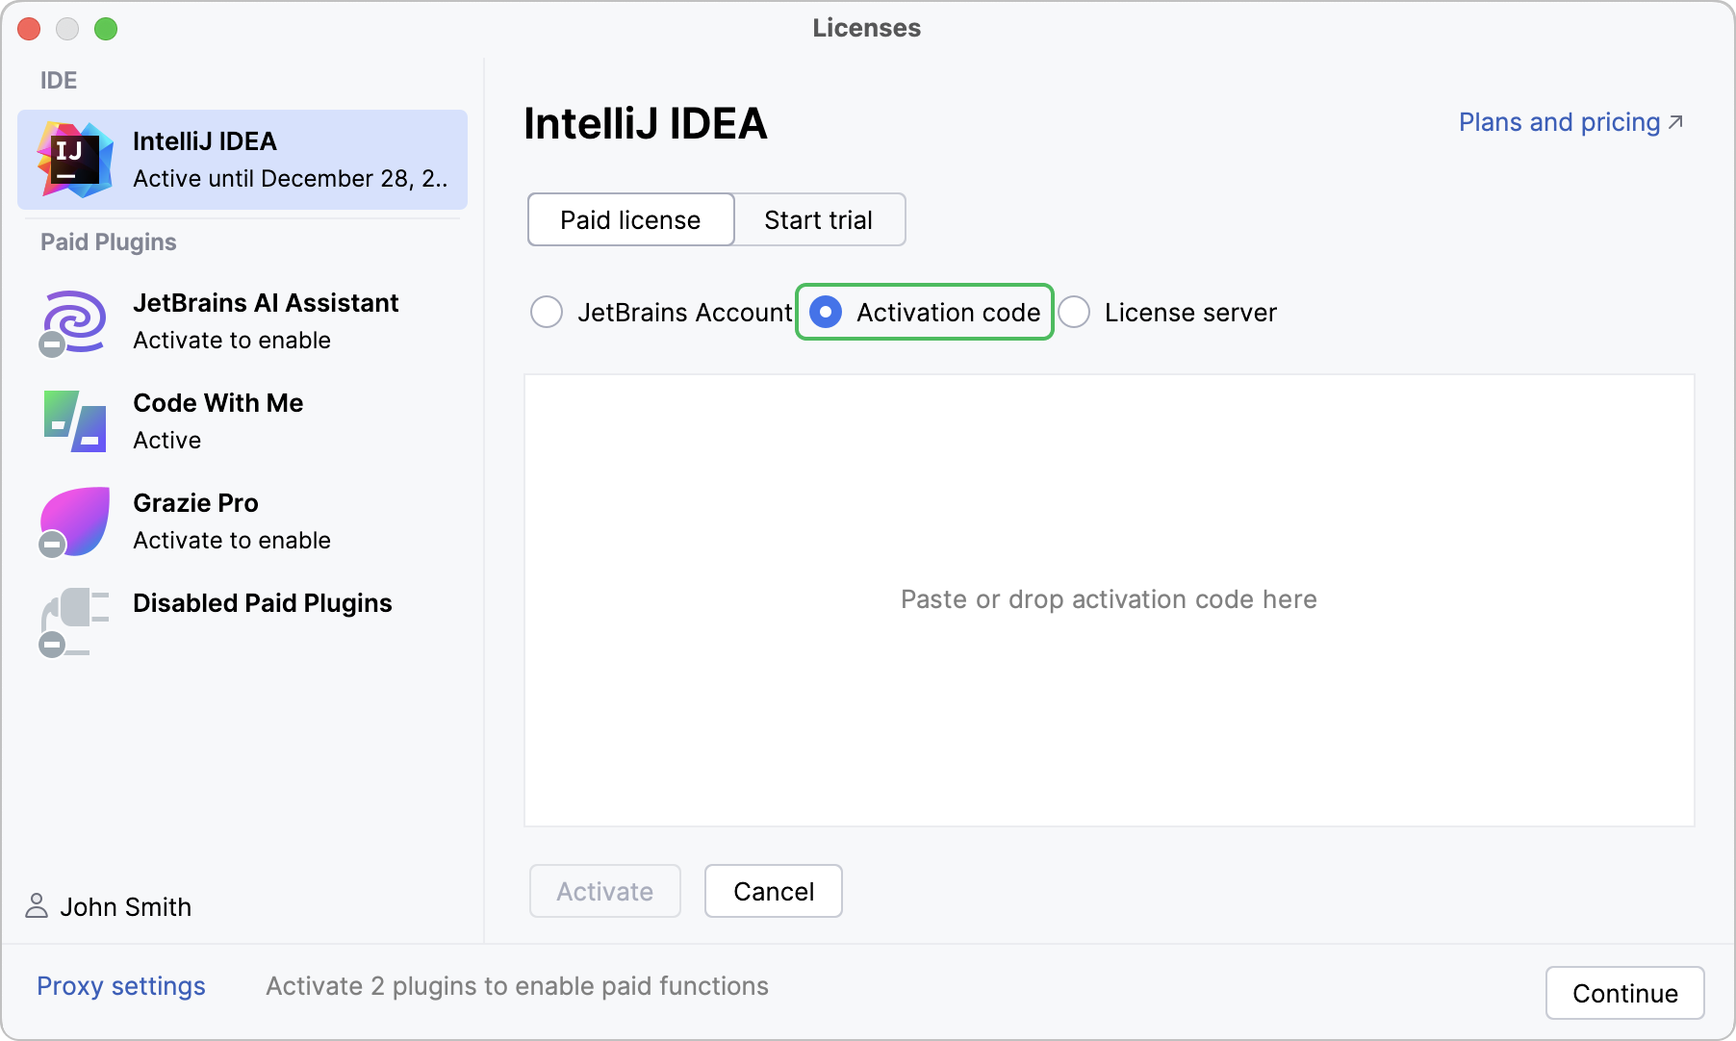Click the Code With Me icon
This screenshot has height=1041, width=1736.
pyautogui.click(x=75, y=421)
